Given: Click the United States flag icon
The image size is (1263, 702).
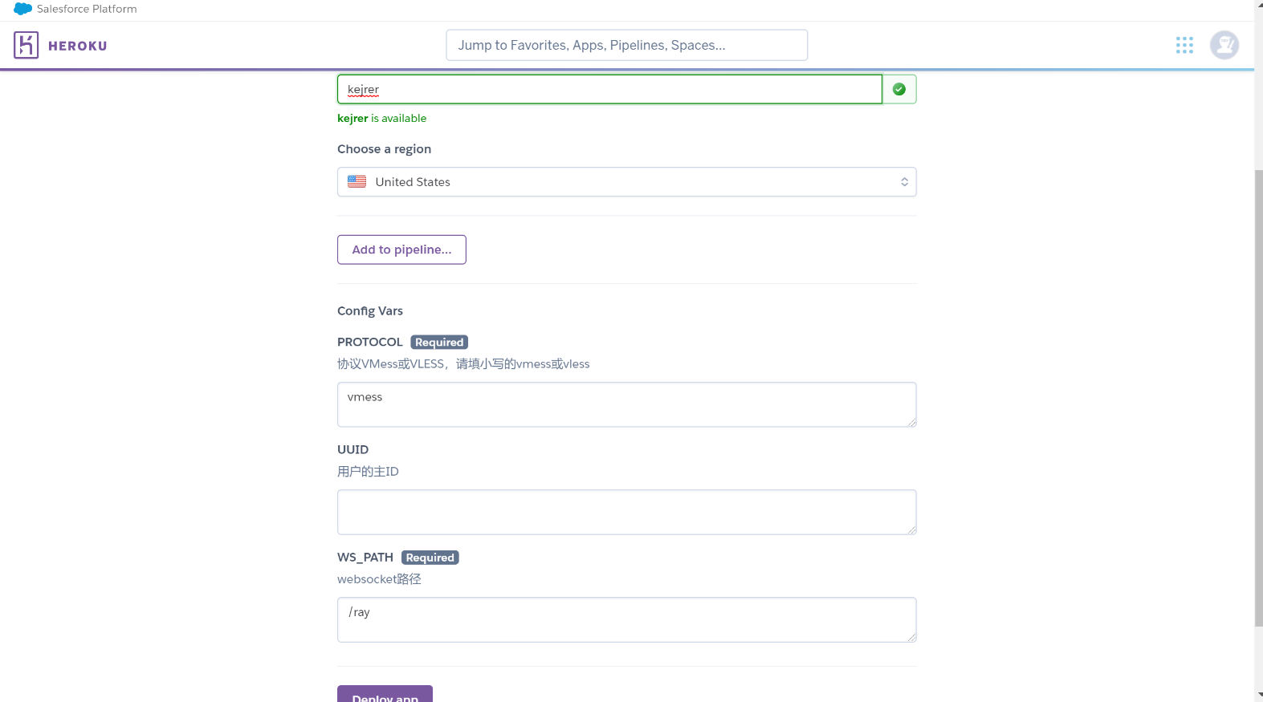Looking at the screenshot, I should coord(357,182).
